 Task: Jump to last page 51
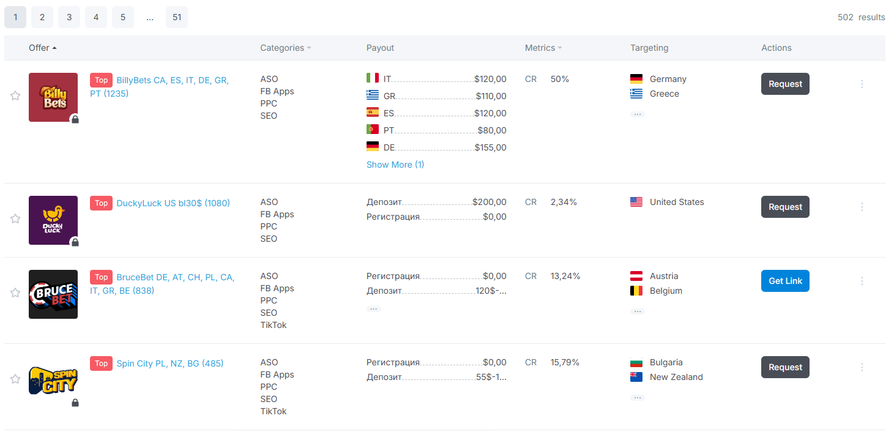pos(177,17)
